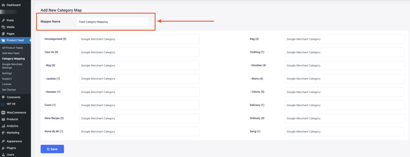
Task: Click the Analytics bar chart icon
Action: [3, 126]
